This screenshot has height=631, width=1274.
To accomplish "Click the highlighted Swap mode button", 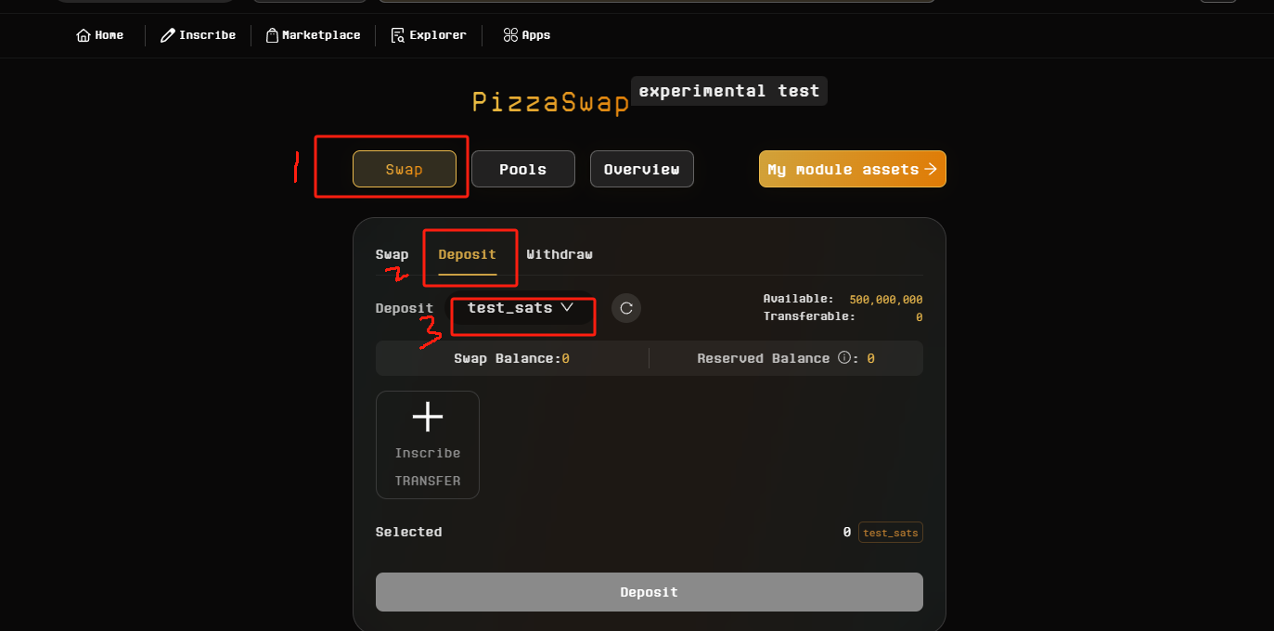I will (x=405, y=169).
